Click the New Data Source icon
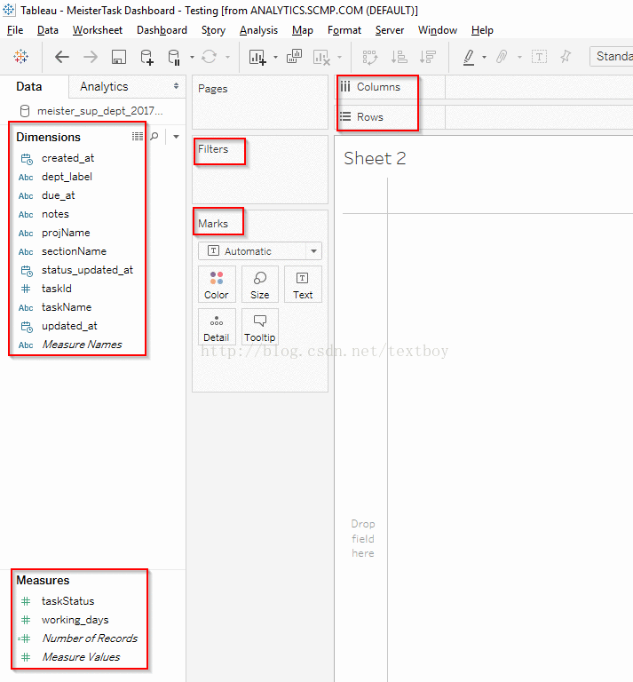Viewport: 633px width, 682px height. 146,57
